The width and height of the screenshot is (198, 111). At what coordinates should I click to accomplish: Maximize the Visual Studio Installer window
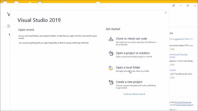coord(188,6)
